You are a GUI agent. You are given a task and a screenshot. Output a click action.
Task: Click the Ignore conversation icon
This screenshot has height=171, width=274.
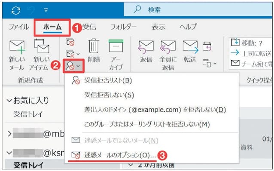point(70,43)
